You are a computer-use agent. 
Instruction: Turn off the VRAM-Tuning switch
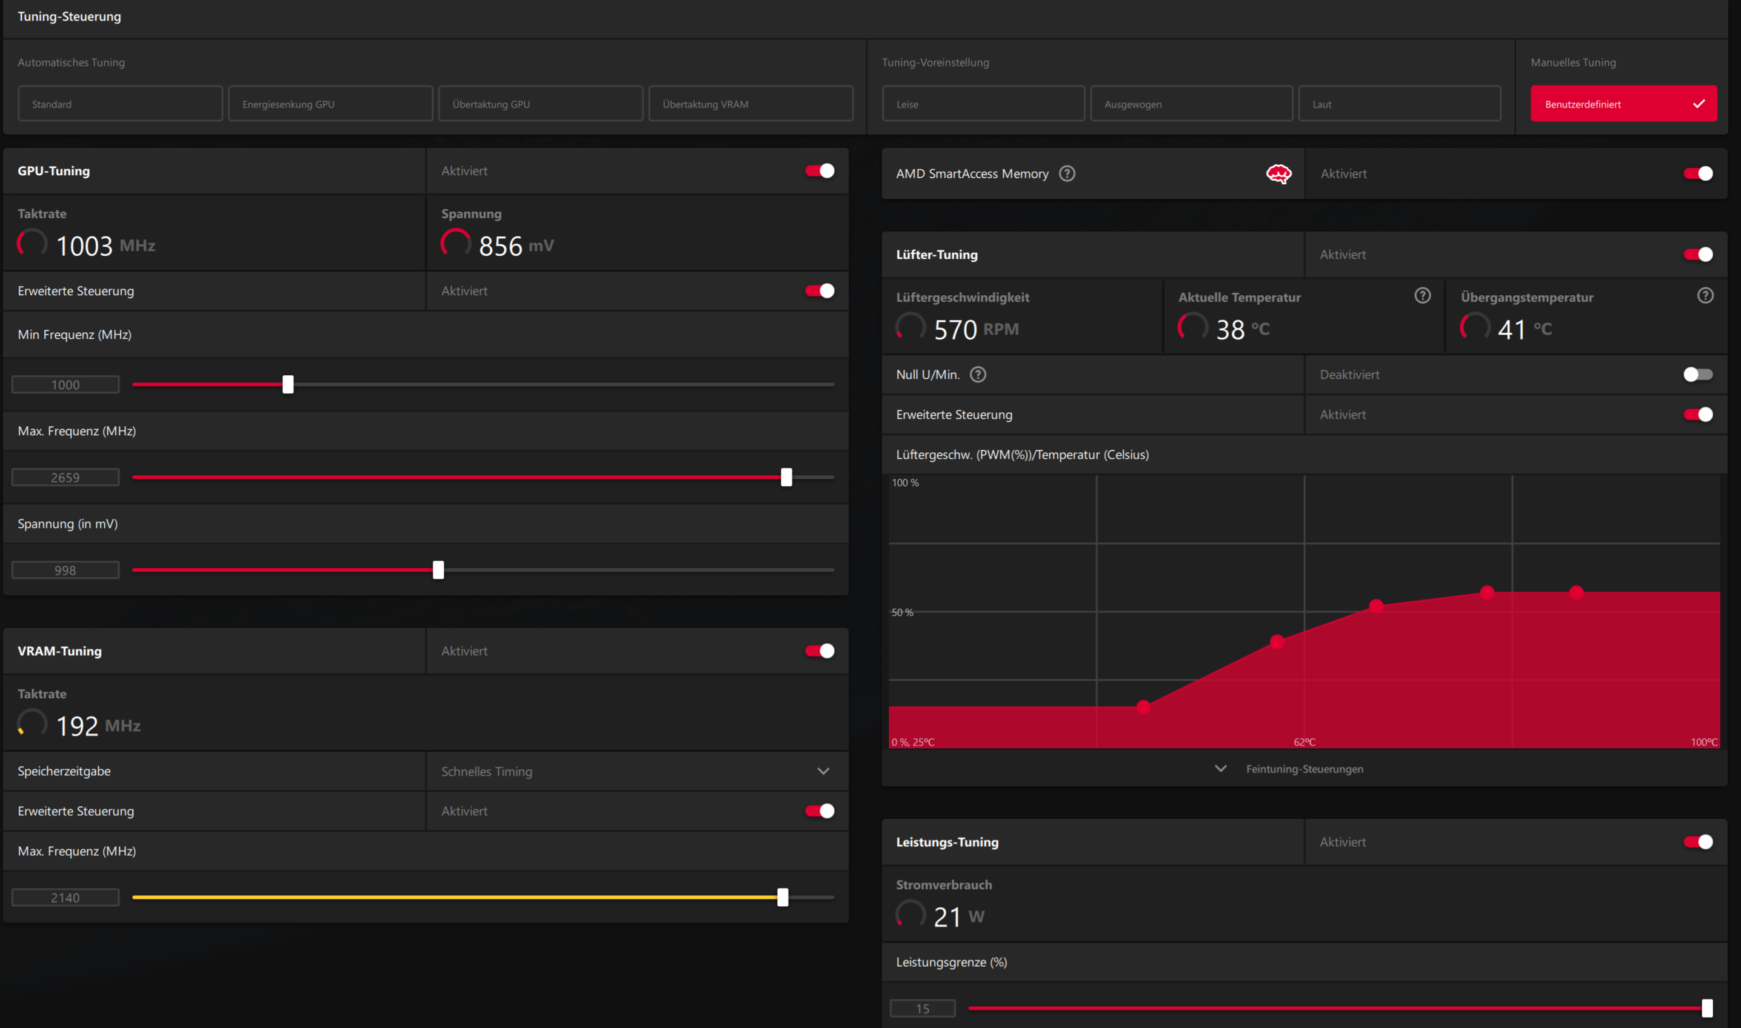pyautogui.click(x=820, y=650)
